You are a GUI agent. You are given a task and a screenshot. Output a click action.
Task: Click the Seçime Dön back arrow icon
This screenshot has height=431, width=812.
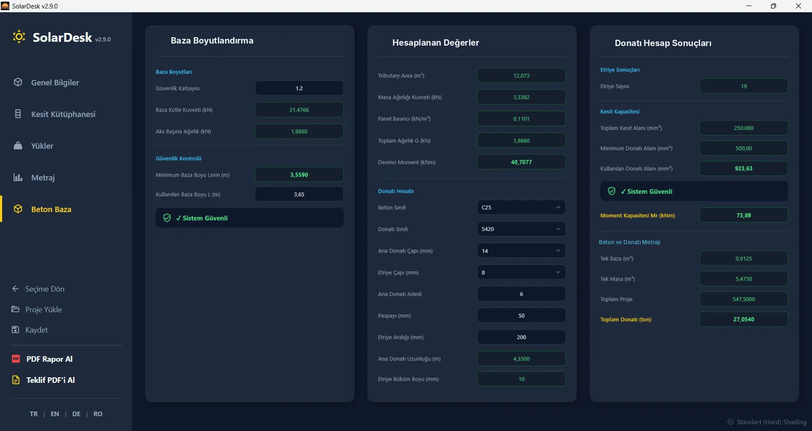(x=15, y=289)
